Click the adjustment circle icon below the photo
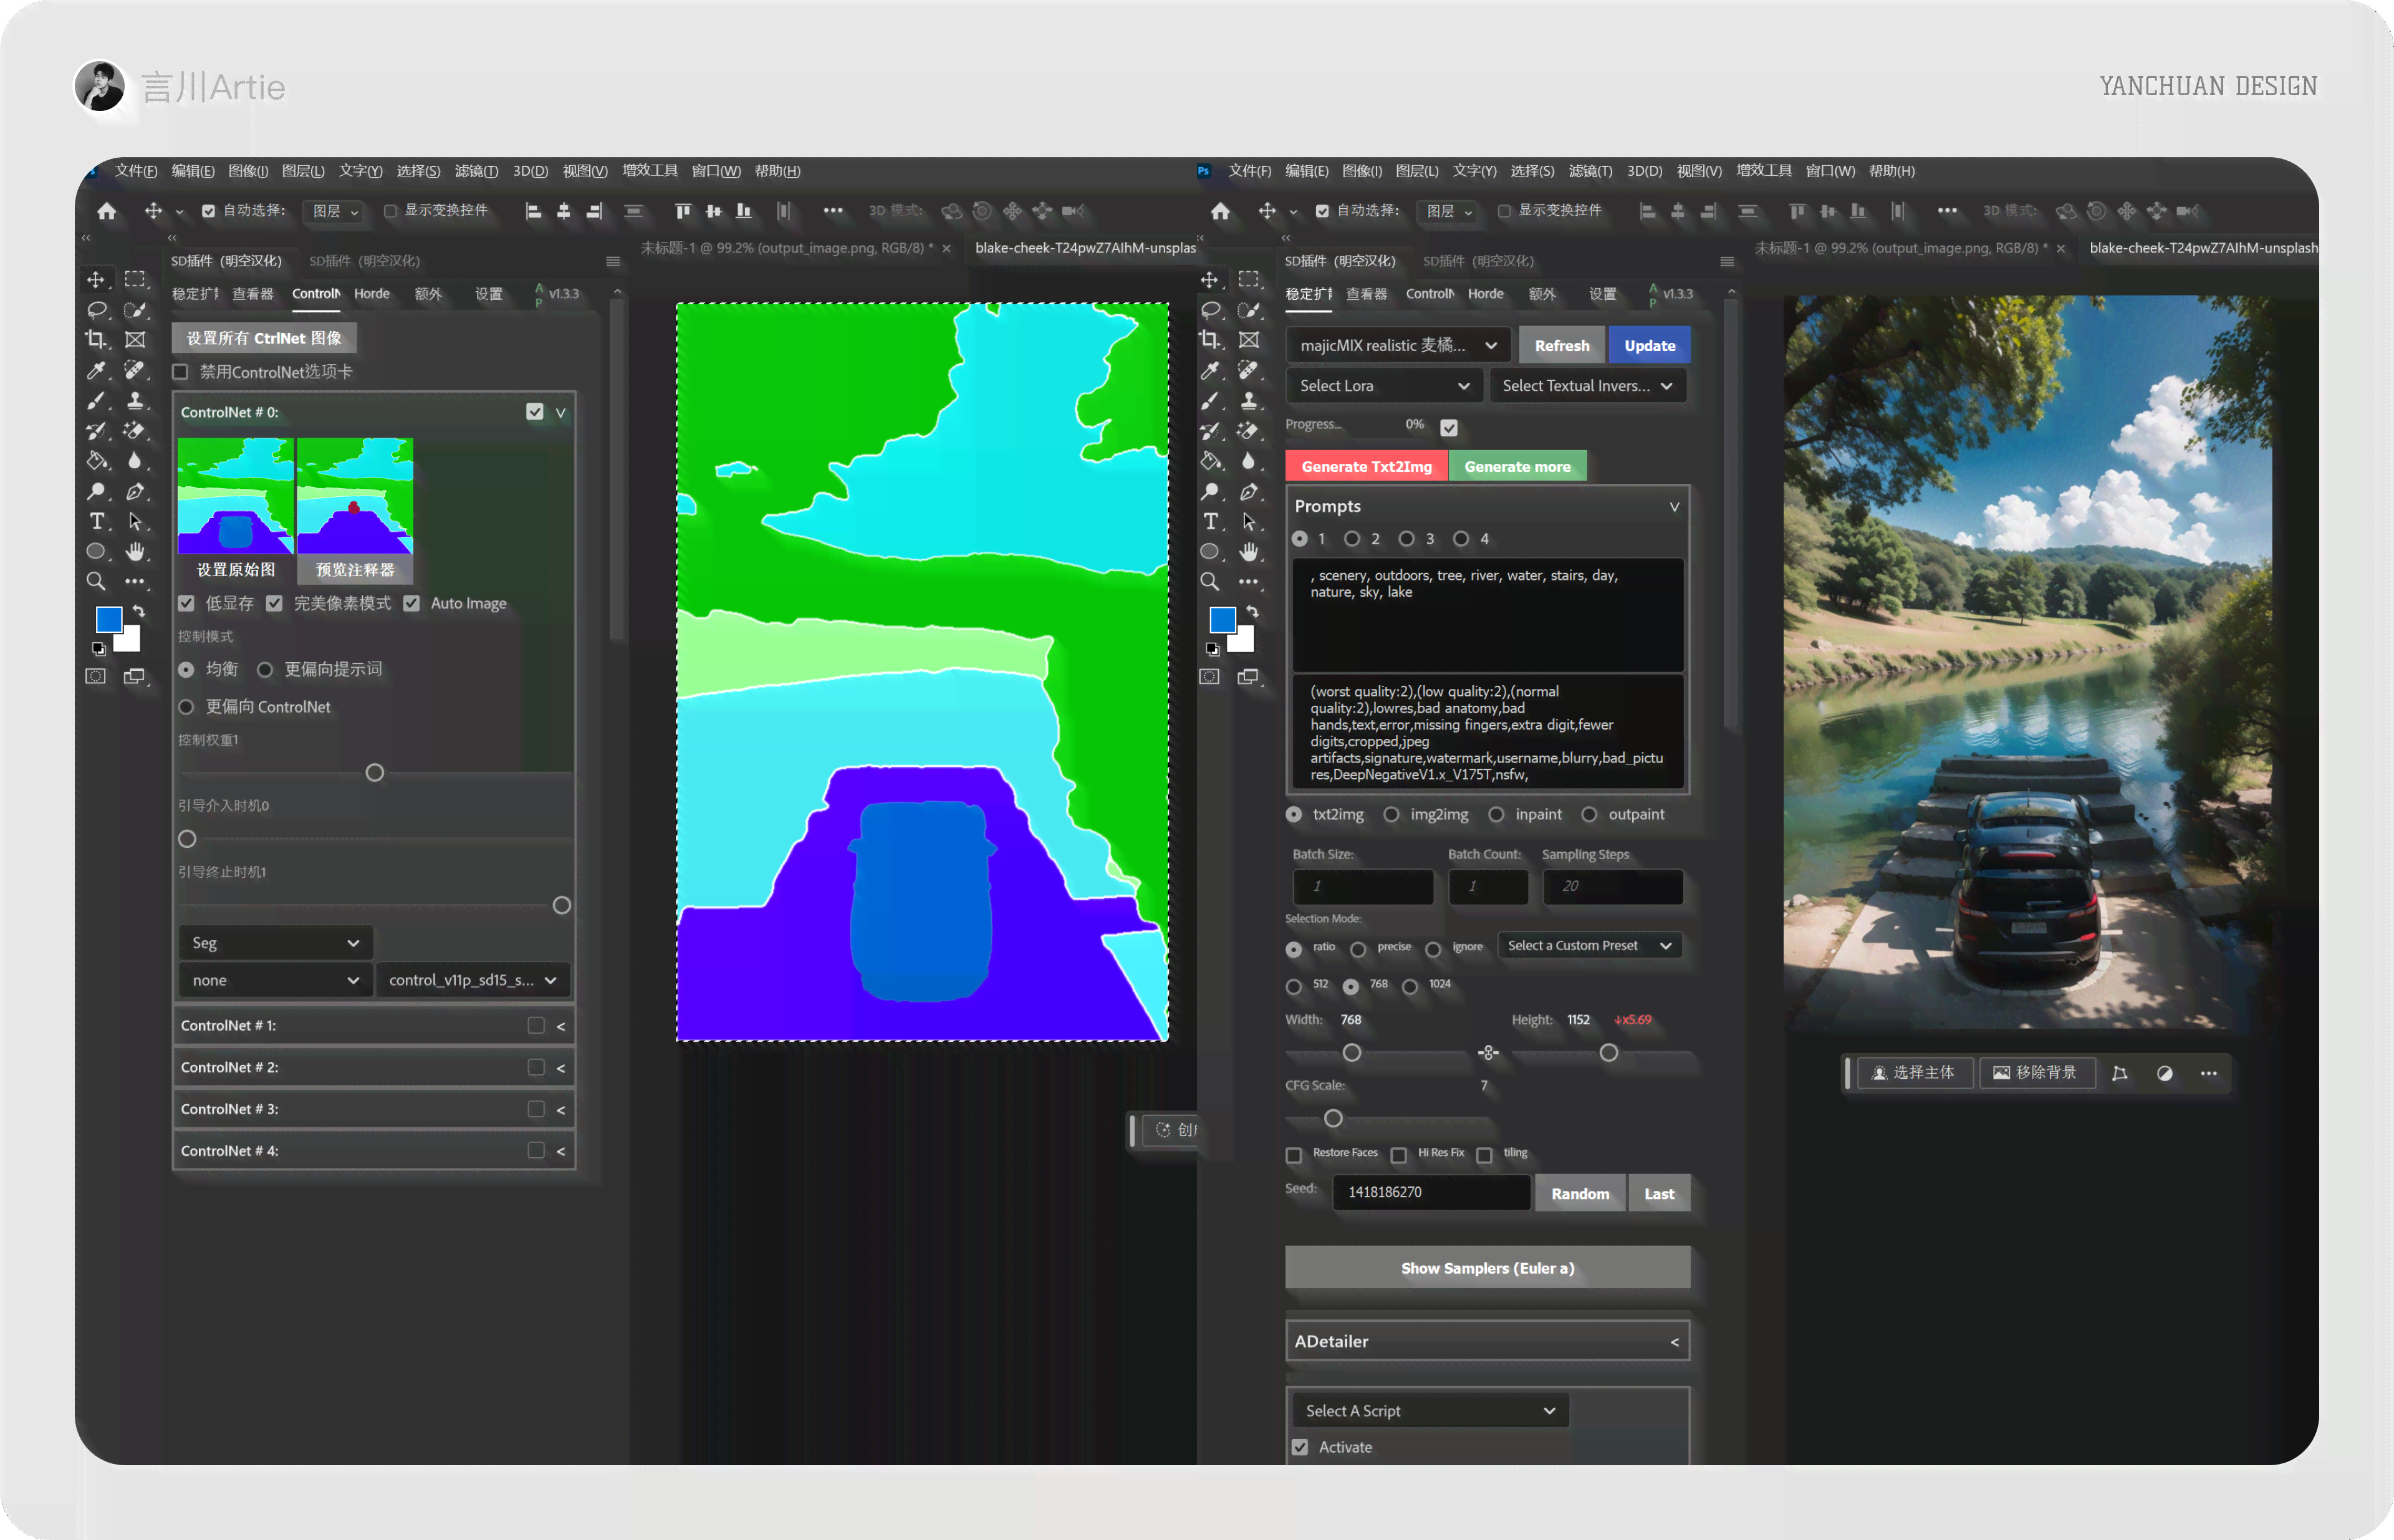The width and height of the screenshot is (2394, 1540). tap(2165, 1073)
